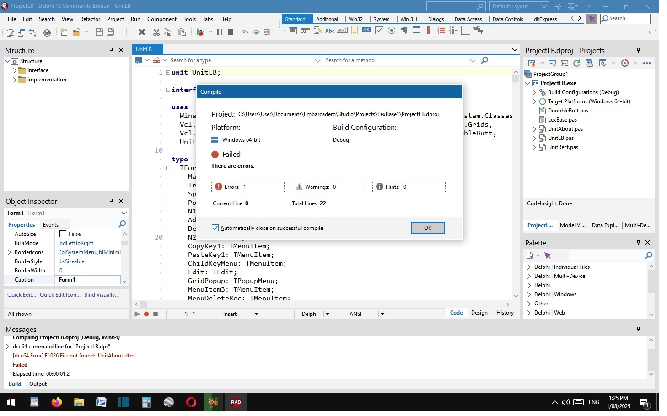Select the TScrollBar red bar palette icon

tap(429, 30)
